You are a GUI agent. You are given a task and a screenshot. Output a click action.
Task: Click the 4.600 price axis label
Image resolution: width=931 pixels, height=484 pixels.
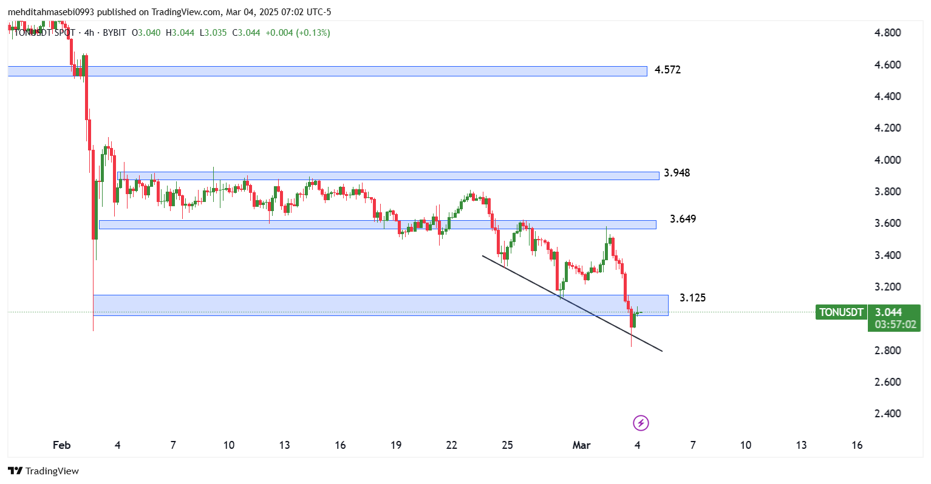(887, 65)
